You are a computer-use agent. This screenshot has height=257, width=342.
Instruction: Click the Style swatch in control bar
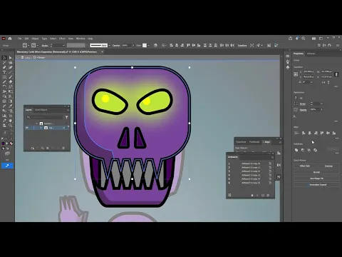145,45
